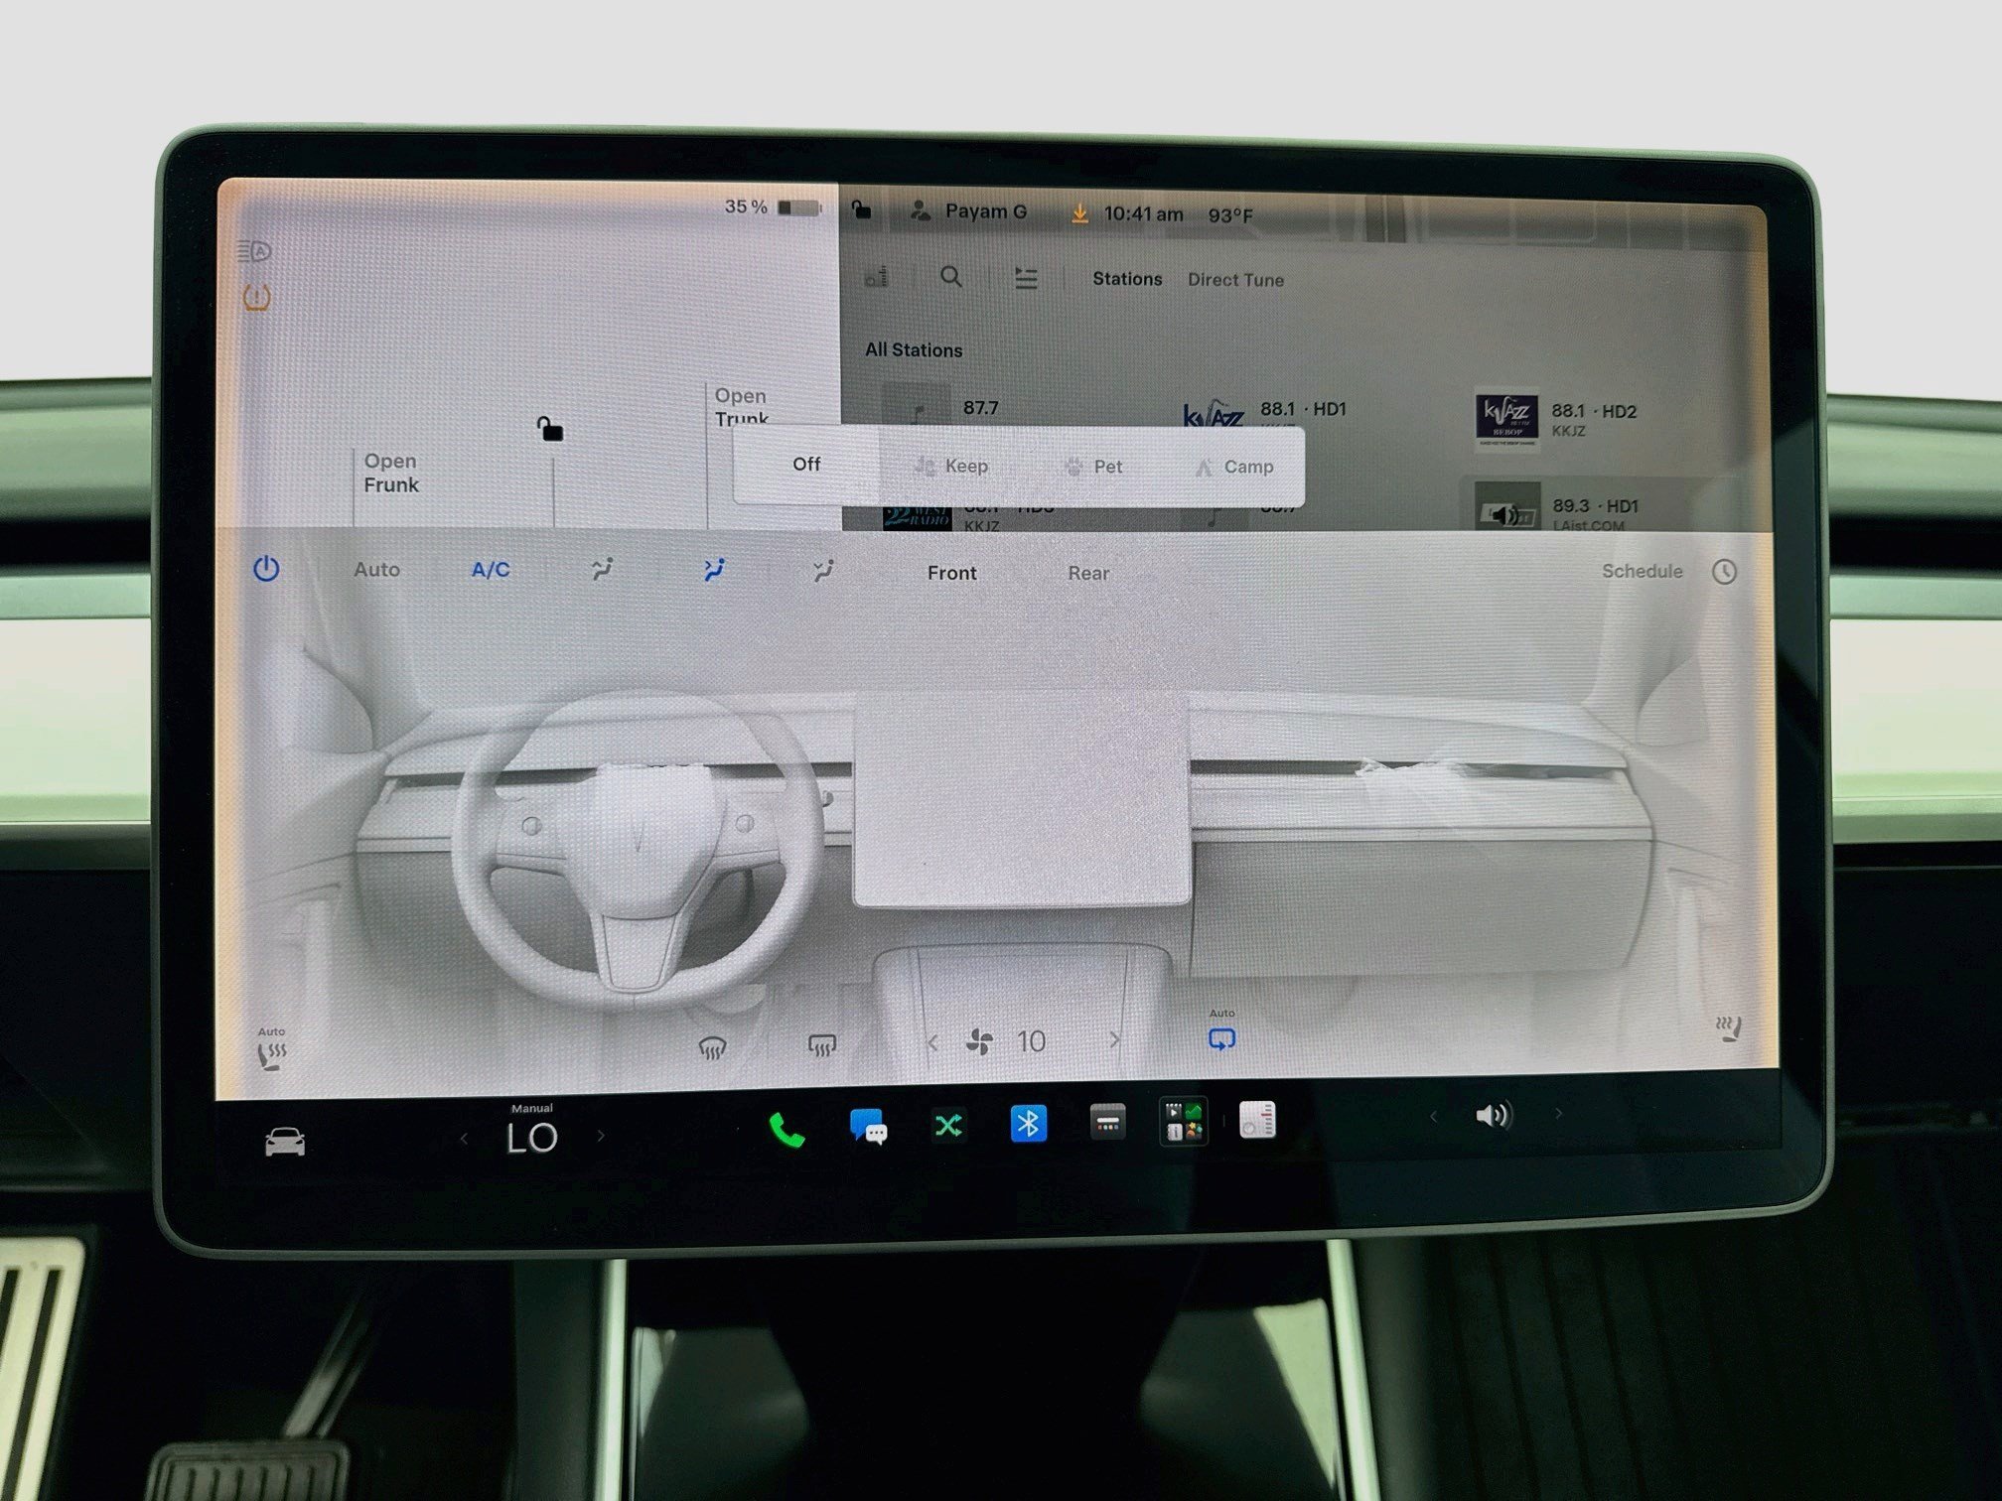Select Pet climate mode
Image resolution: width=2002 pixels, height=1501 pixels.
(1093, 467)
